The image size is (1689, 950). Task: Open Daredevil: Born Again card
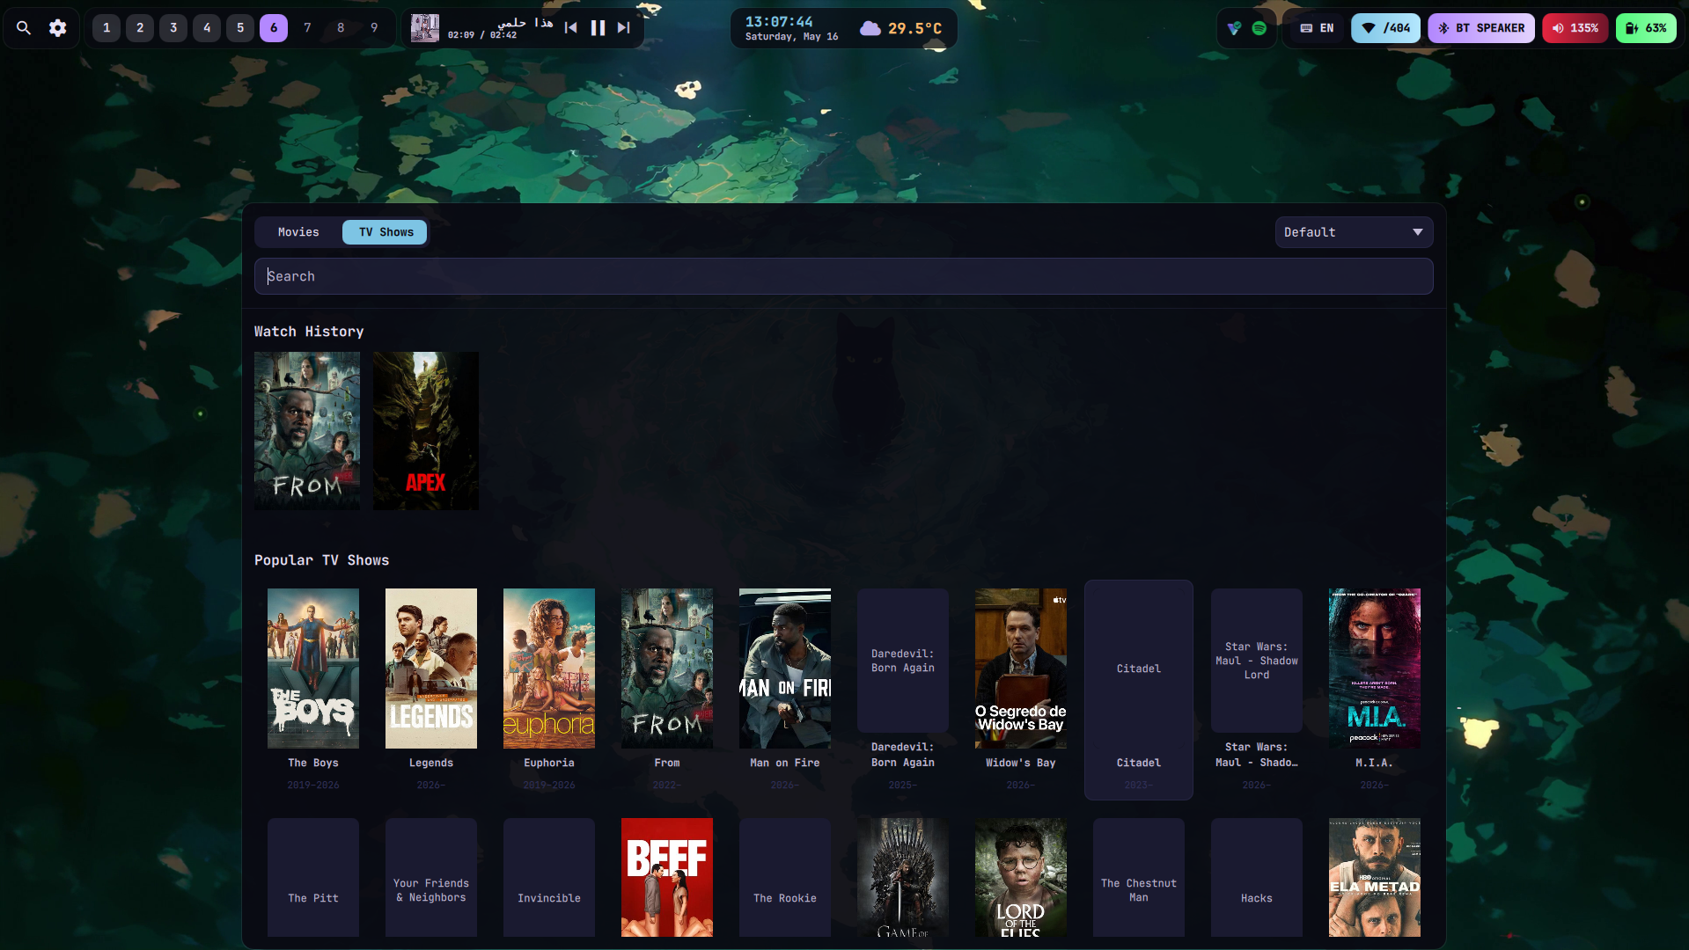[903, 661]
